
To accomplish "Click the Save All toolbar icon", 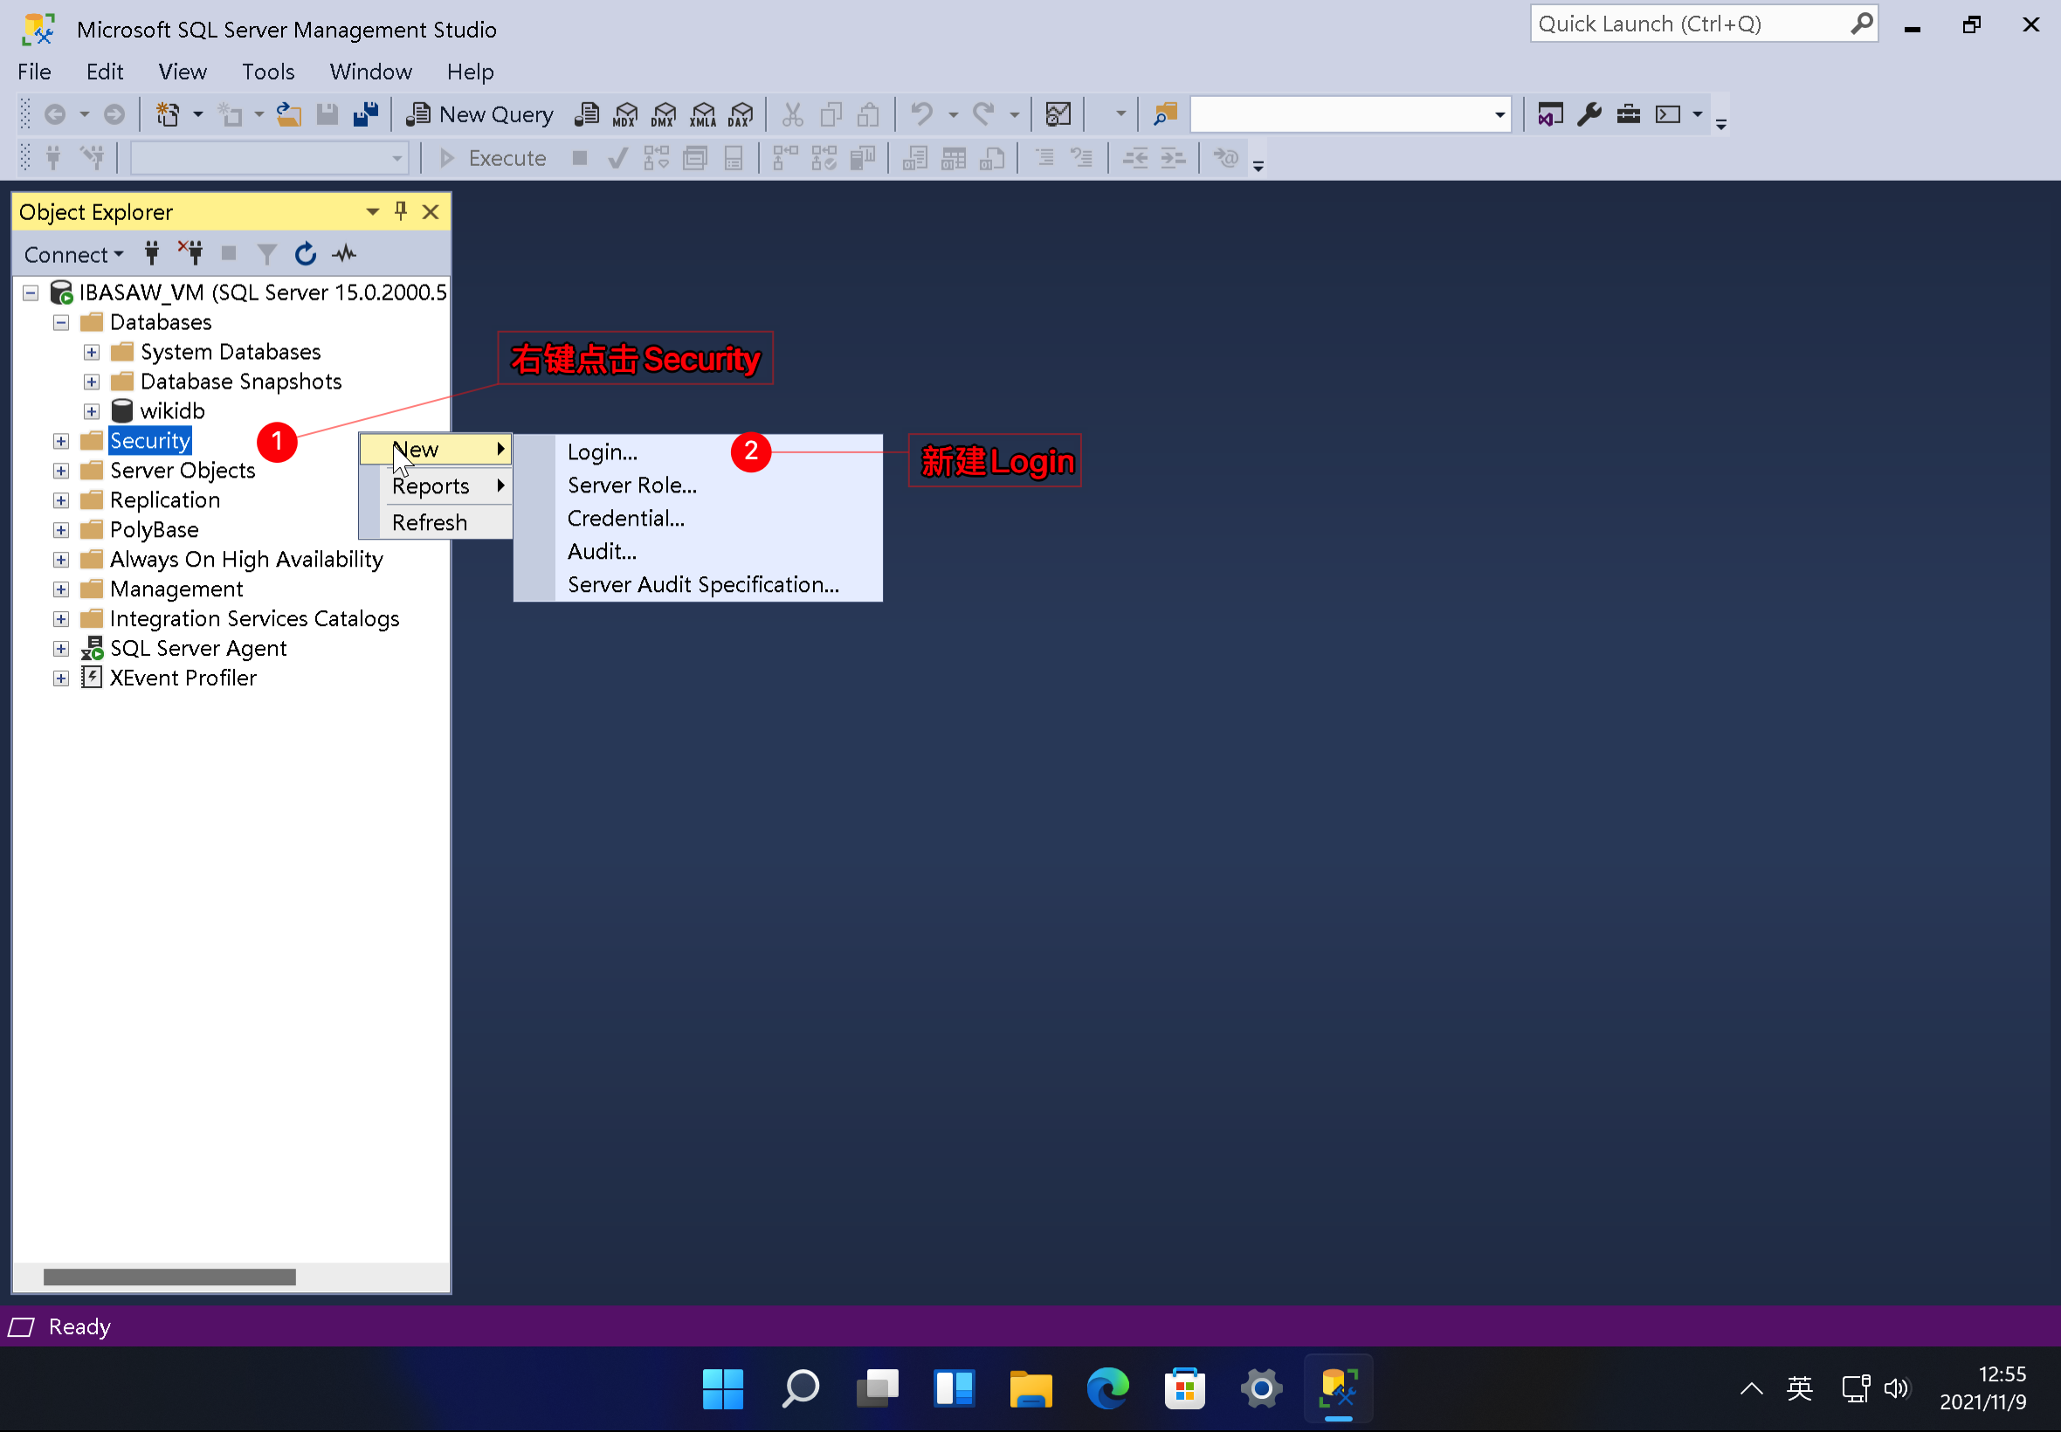I will point(366,114).
